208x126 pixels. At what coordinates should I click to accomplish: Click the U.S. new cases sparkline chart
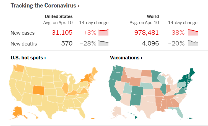pyautogui.click(x=103, y=32)
